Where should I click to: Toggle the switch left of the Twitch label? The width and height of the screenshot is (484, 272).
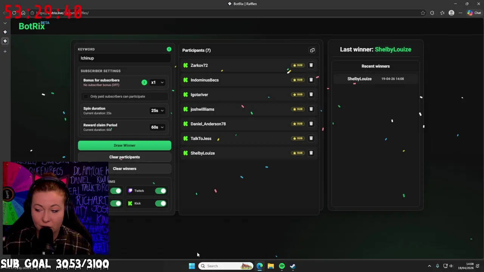(116, 191)
